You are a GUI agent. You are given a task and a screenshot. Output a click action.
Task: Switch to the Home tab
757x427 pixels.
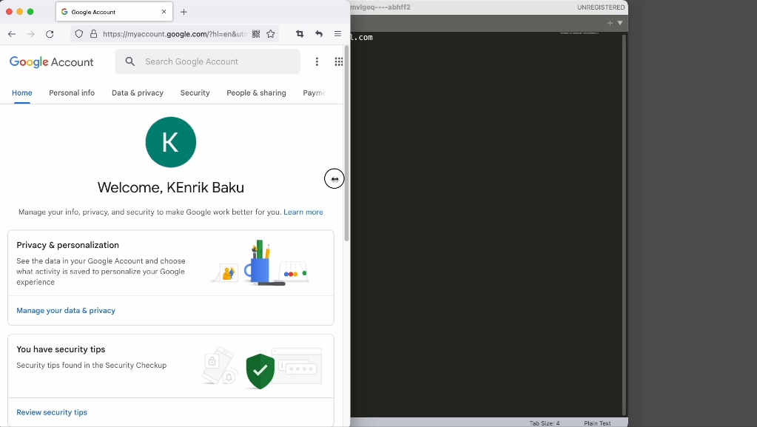click(22, 93)
